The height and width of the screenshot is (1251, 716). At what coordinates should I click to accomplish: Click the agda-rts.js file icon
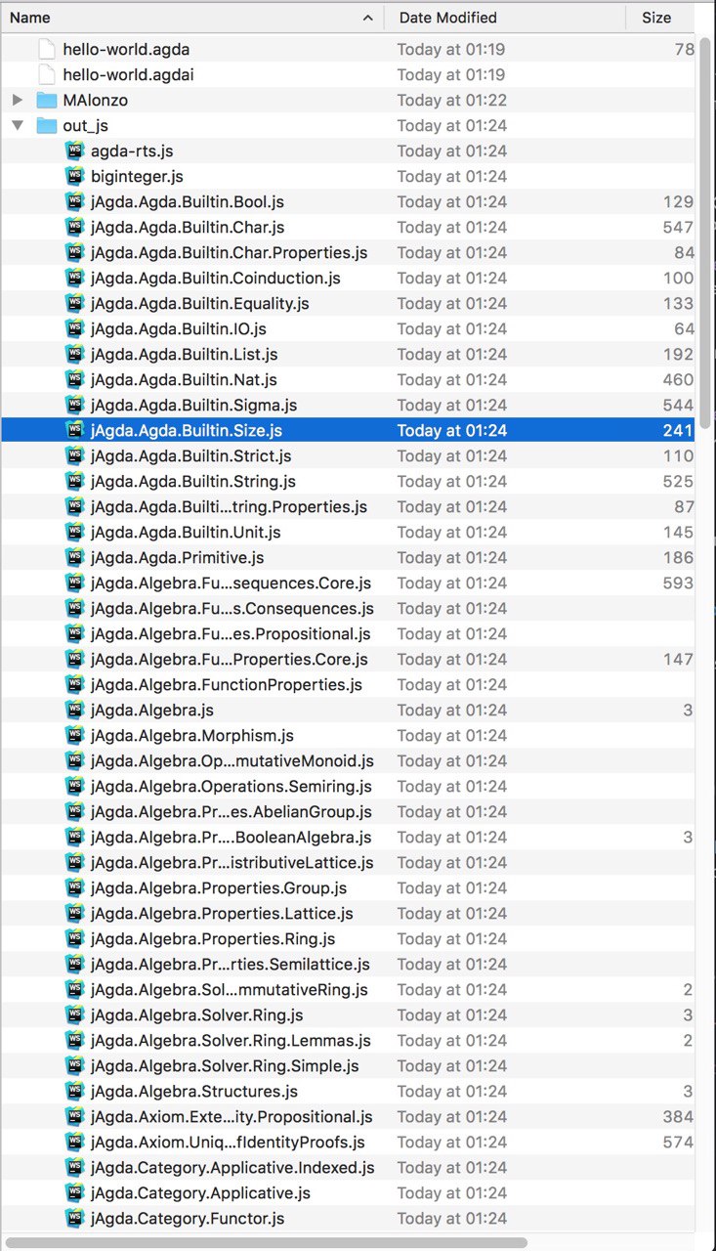click(x=74, y=151)
